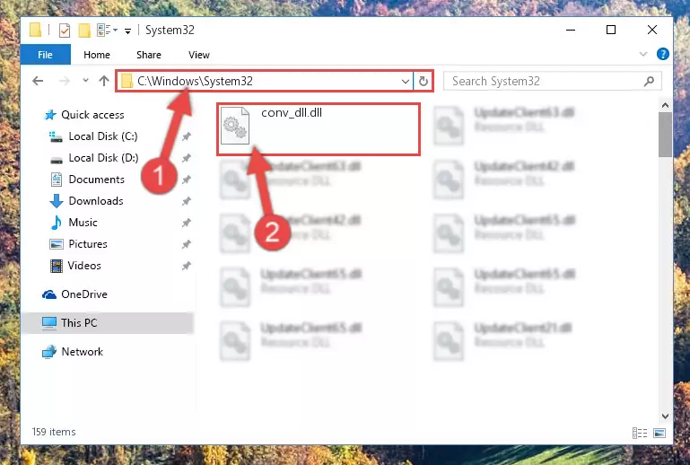Click the vertical scrollbar thumb
This screenshot has height=465, width=690.
point(666,135)
